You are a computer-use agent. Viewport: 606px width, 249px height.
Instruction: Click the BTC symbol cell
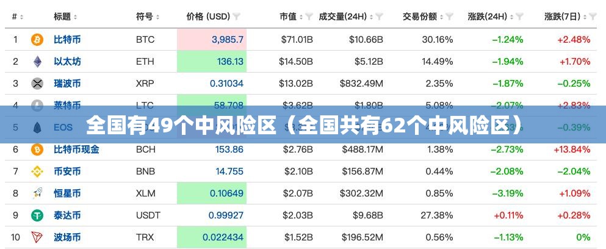[x=145, y=40]
